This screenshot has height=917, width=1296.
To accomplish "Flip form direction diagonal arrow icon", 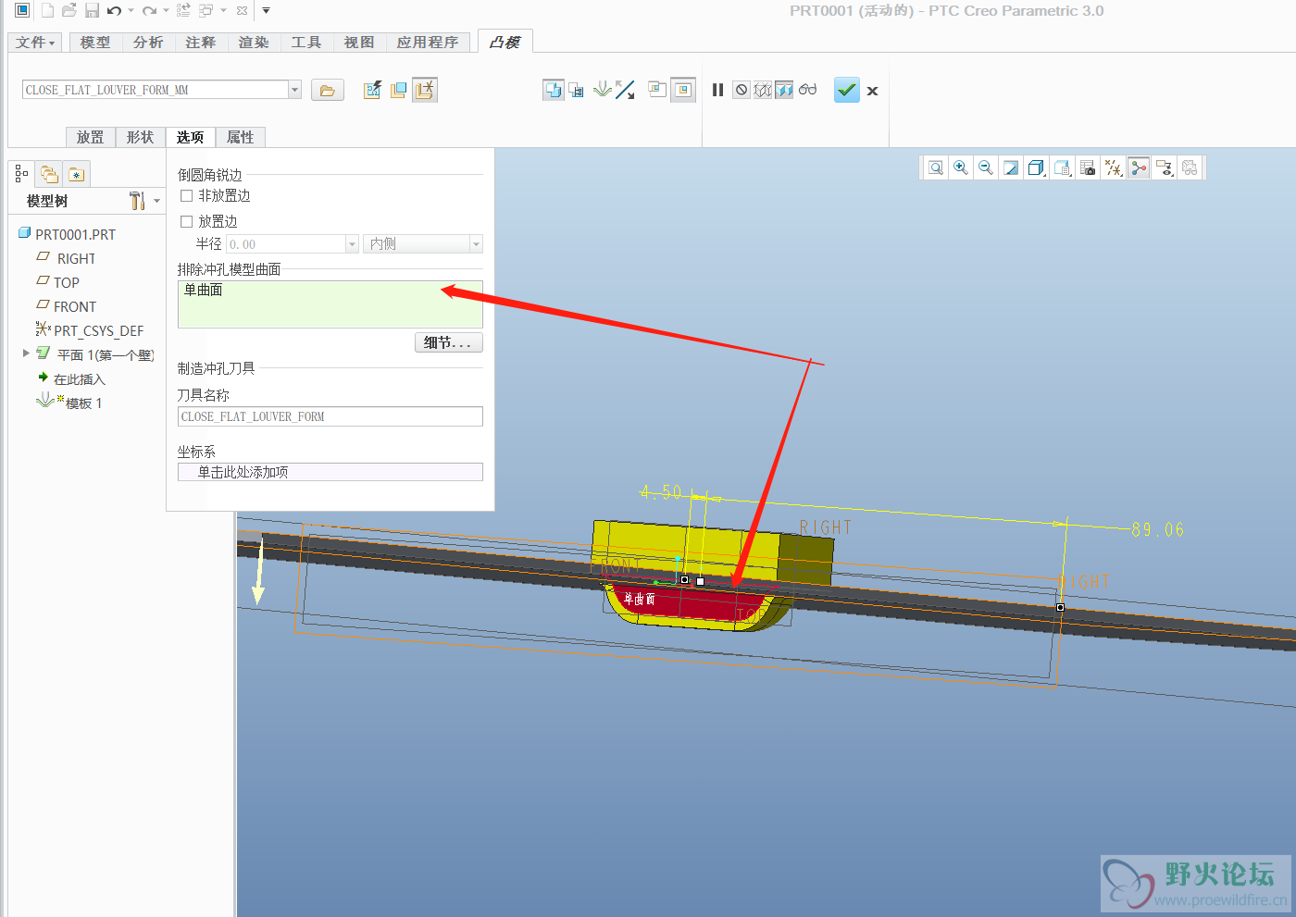I will (x=626, y=90).
